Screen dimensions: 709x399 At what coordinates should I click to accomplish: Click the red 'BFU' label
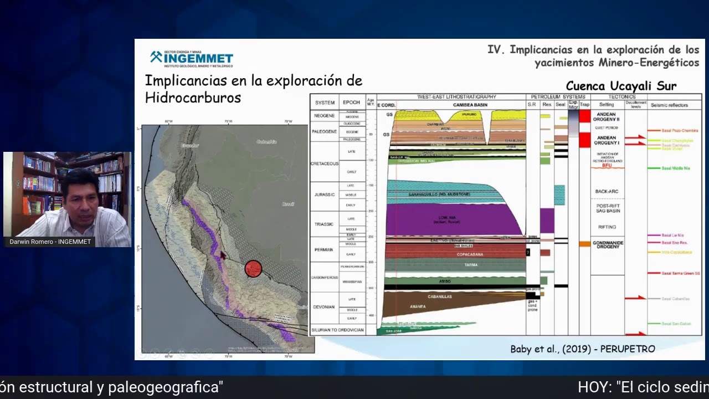[607, 165]
